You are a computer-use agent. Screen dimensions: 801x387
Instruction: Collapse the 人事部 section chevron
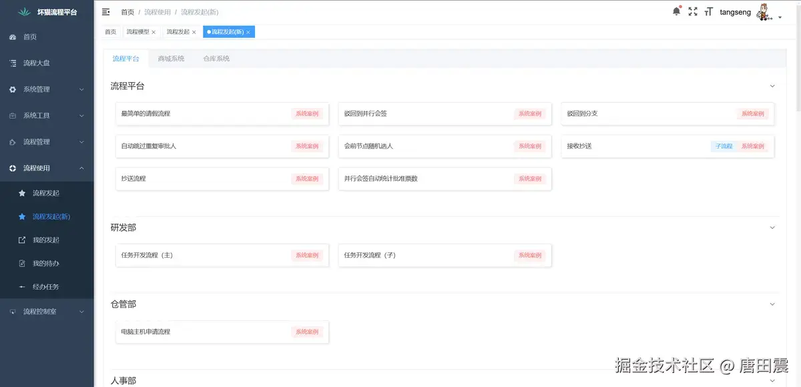pos(772,380)
